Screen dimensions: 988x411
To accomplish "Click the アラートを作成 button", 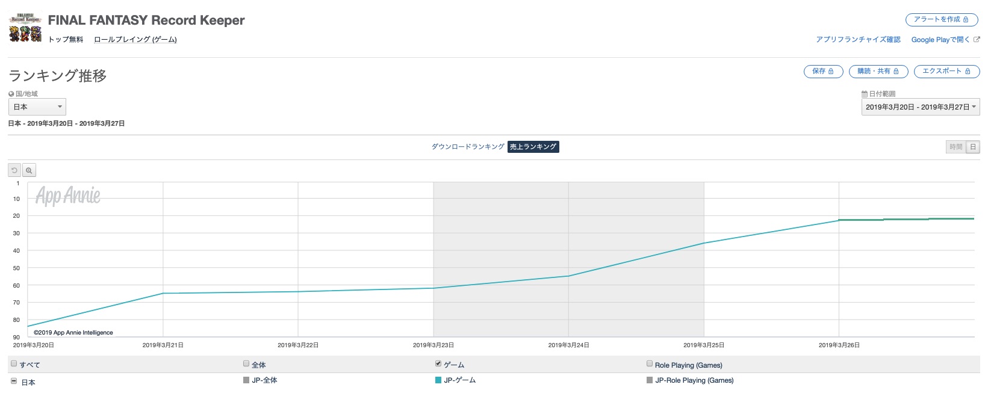I will pyautogui.click(x=942, y=20).
